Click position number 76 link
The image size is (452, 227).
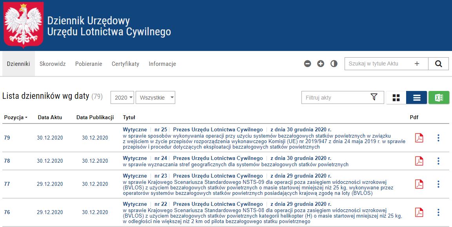tap(7, 212)
